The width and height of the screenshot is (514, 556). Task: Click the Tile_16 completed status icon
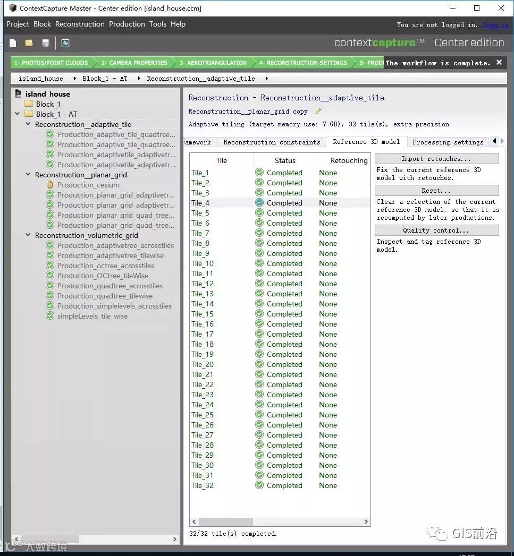click(259, 324)
